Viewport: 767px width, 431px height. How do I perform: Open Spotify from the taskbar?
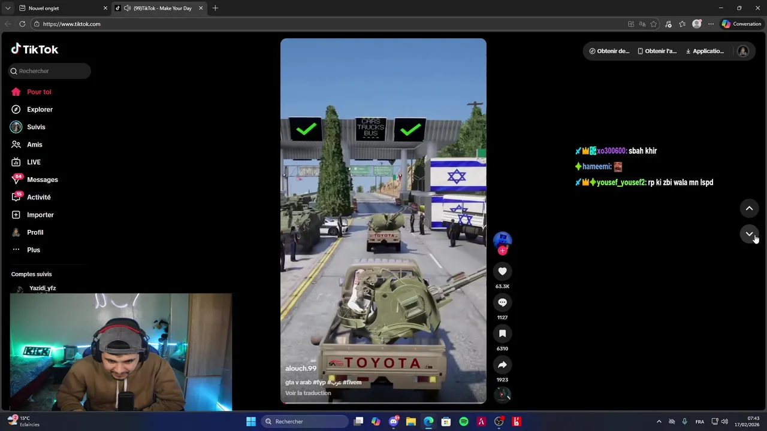point(464,421)
